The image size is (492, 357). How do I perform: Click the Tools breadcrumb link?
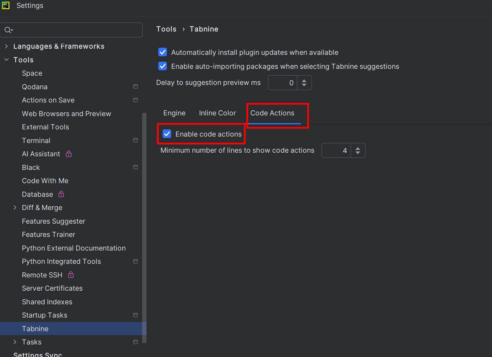(x=166, y=29)
